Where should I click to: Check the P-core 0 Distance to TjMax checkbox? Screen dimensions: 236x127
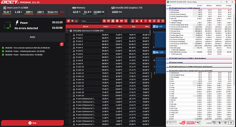[x=70, y=99]
